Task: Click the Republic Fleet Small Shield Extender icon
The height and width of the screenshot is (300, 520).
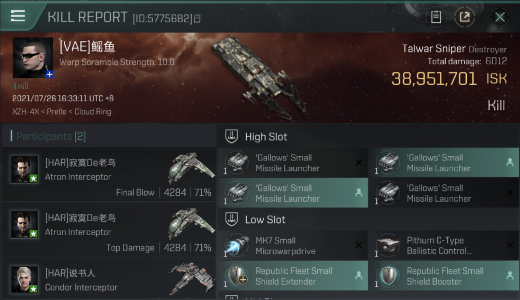Action: [236, 276]
